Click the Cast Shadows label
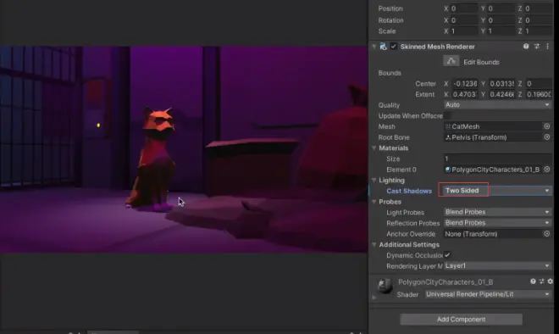The image size is (559, 334). coord(409,191)
